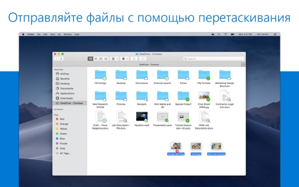Screen dimensions: 299x187
Task: Click the Finder Search field
Action: (214, 59)
